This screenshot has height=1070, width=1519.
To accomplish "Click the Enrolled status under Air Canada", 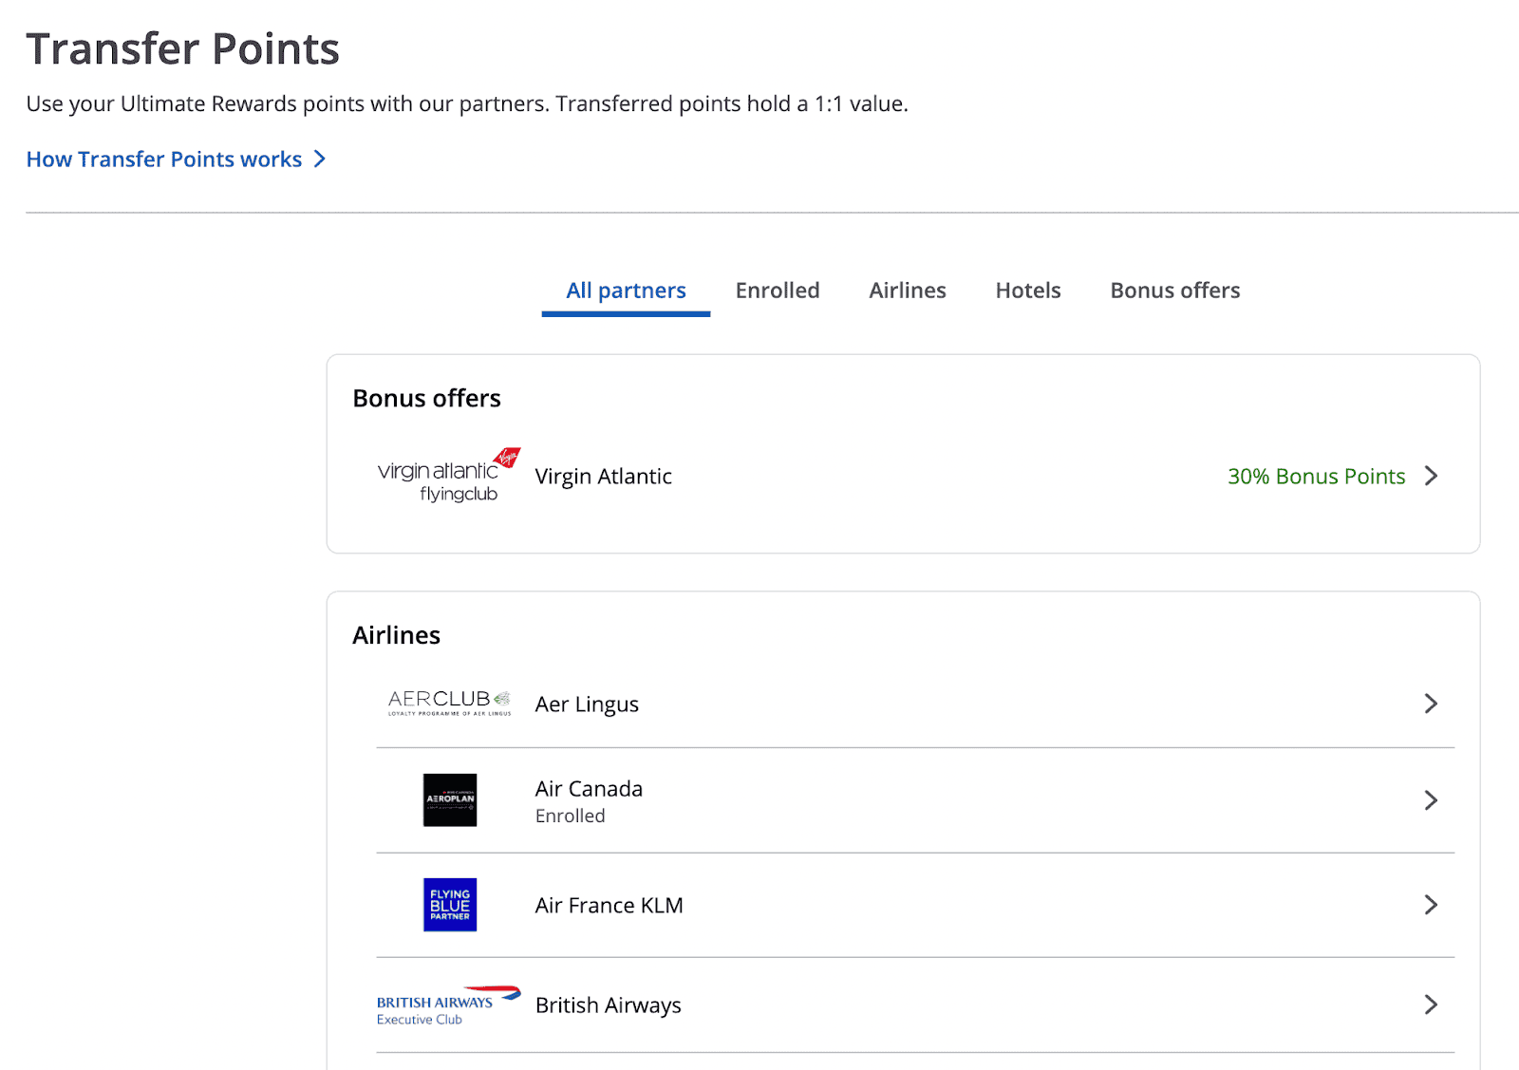I will coord(570,816).
